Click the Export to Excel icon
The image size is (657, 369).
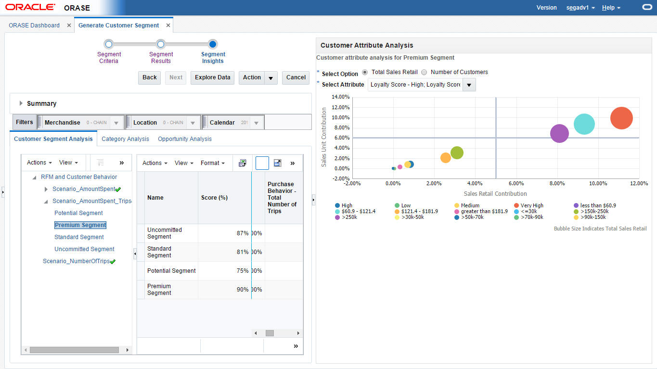point(243,163)
